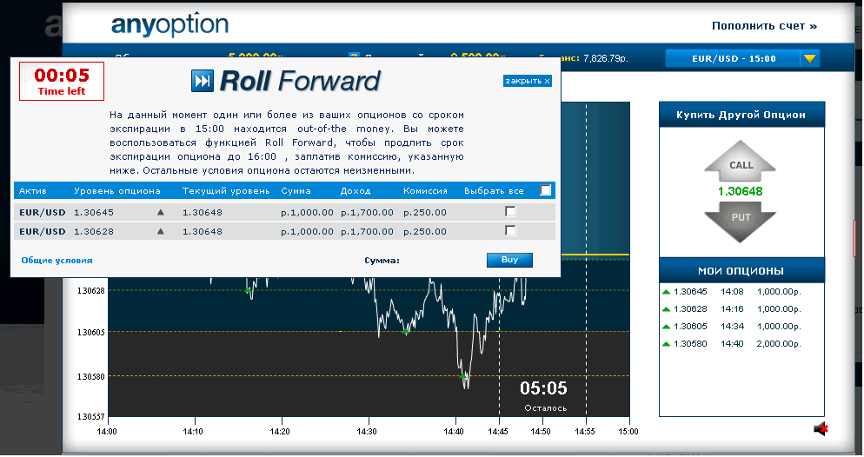Click 14:55 label on chart time axis
864x457 pixels.
point(585,432)
